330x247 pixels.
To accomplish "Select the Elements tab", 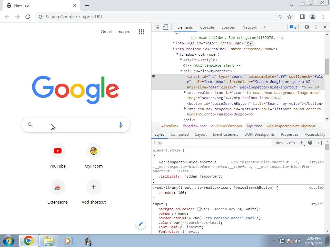I will [185, 27].
